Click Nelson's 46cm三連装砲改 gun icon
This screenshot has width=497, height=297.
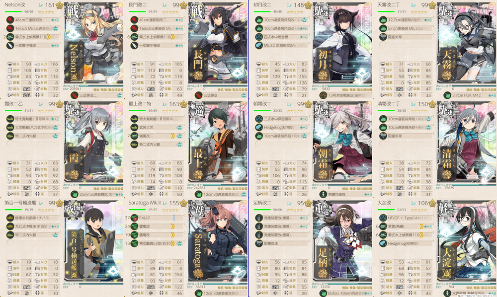10,20
